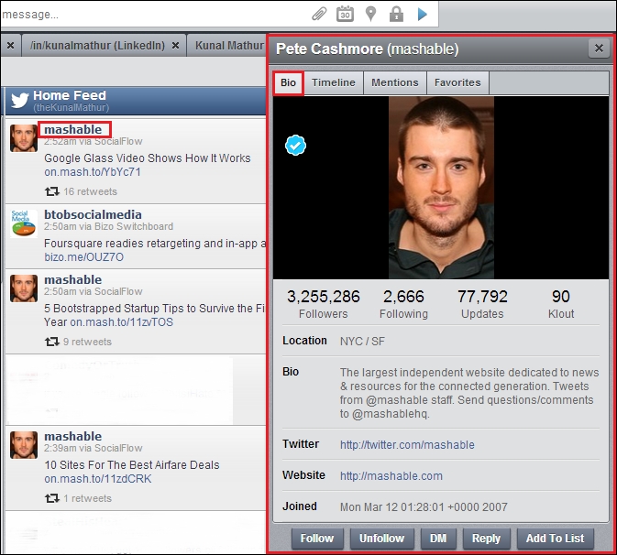
Task: Open the calendar scheduling icon
Action: pos(345,14)
